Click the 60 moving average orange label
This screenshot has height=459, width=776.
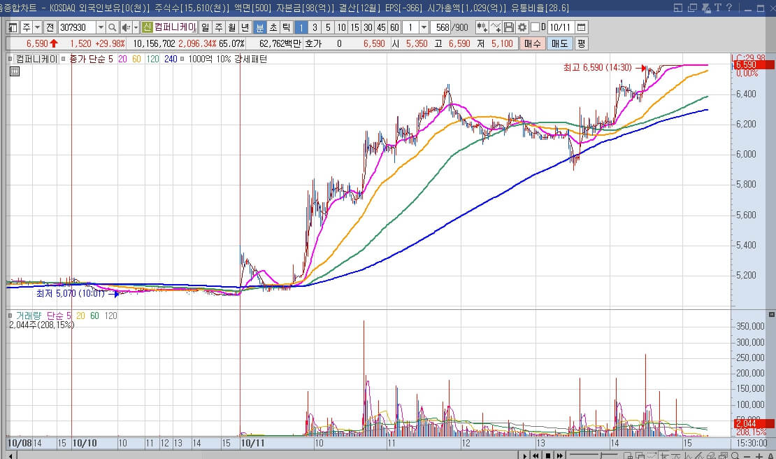[x=136, y=59]
